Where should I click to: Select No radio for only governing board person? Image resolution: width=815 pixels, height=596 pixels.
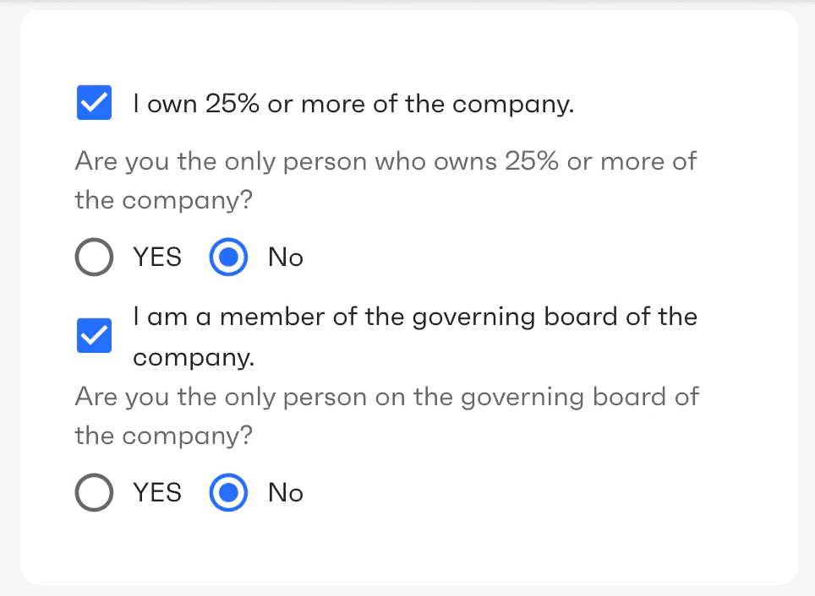(x=228, y=493)
